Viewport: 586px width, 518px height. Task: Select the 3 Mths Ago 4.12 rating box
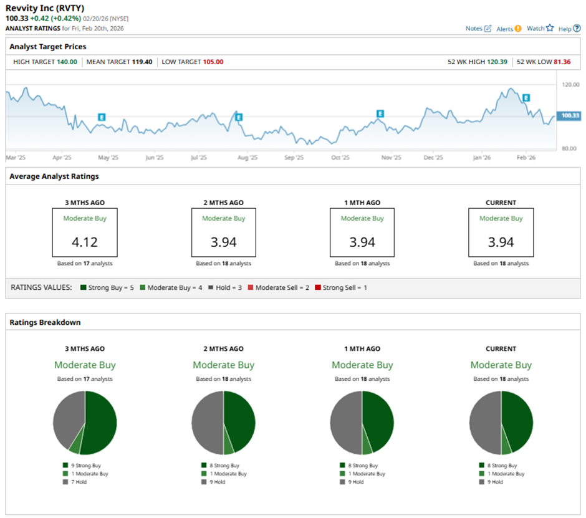[x=85, y=233]
